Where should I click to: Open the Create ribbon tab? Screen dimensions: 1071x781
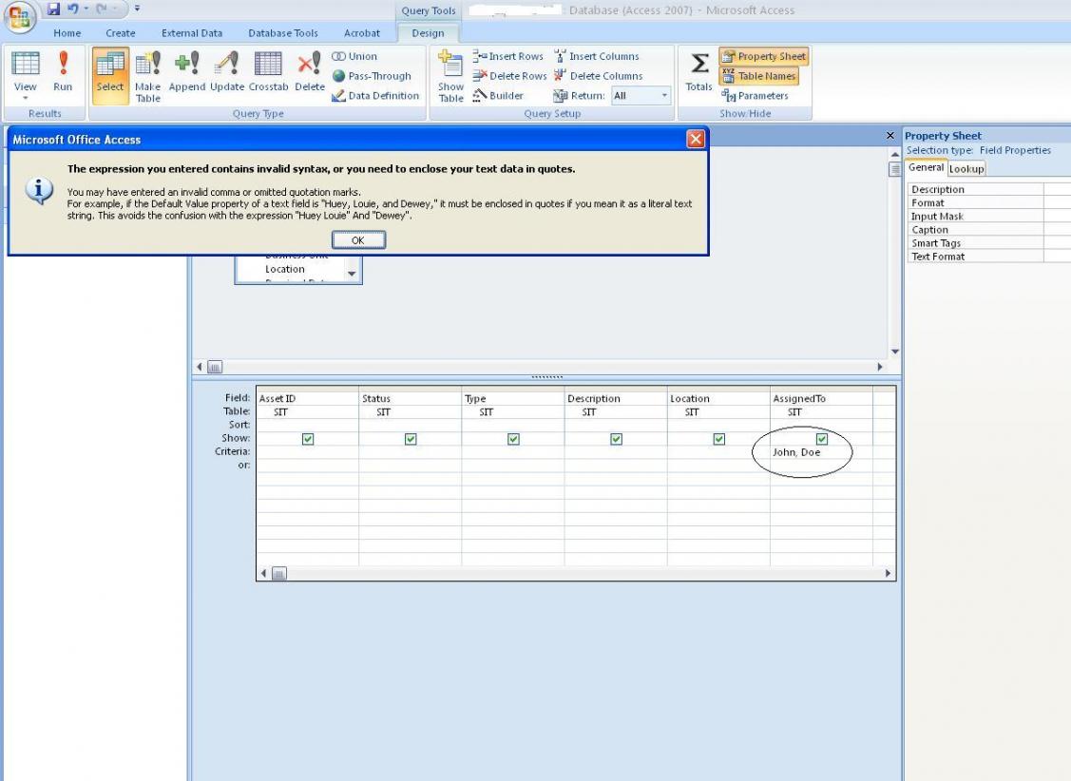click(x=120, y=32)
